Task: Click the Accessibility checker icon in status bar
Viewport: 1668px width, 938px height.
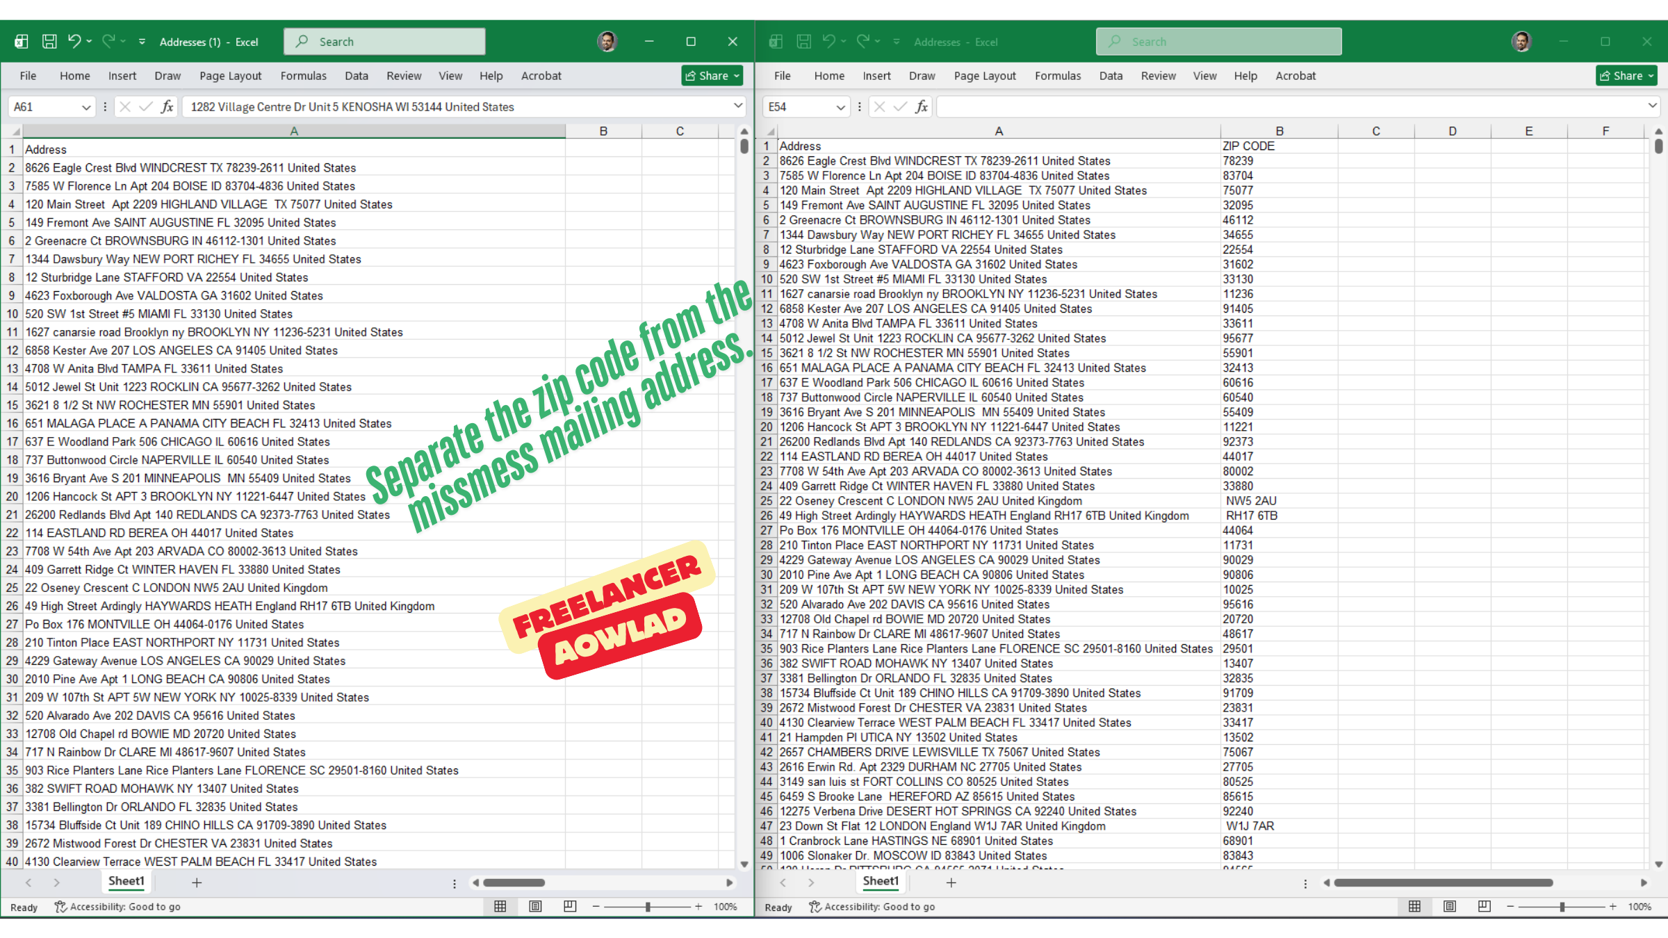Action: [60, 907]
